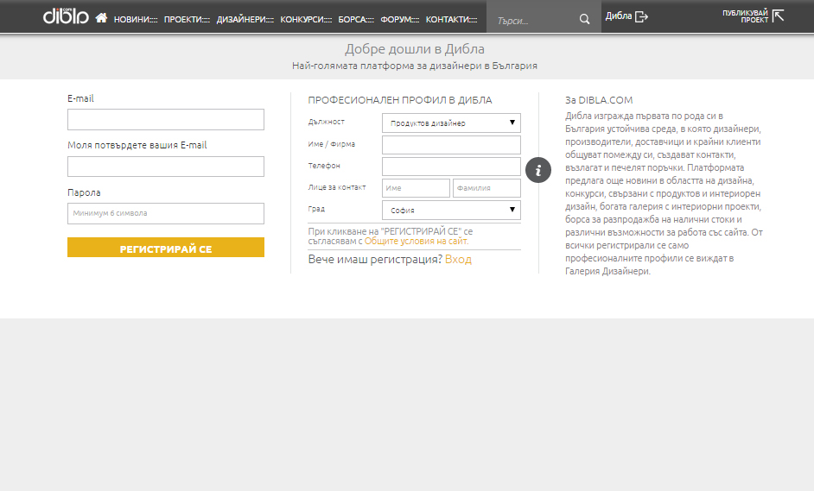Go to home via house icon
814x491 pixels.
point(101,17)
